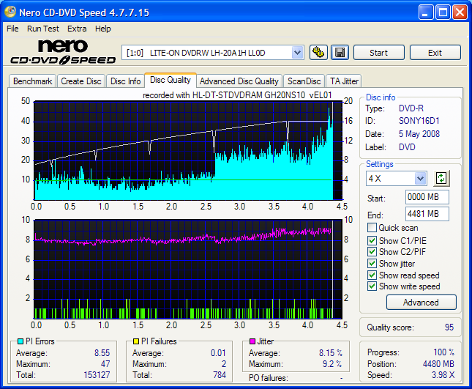Screen dimensions: 472x389
Task: Enable the Quick scan checkbox
Action: [372, 228]
